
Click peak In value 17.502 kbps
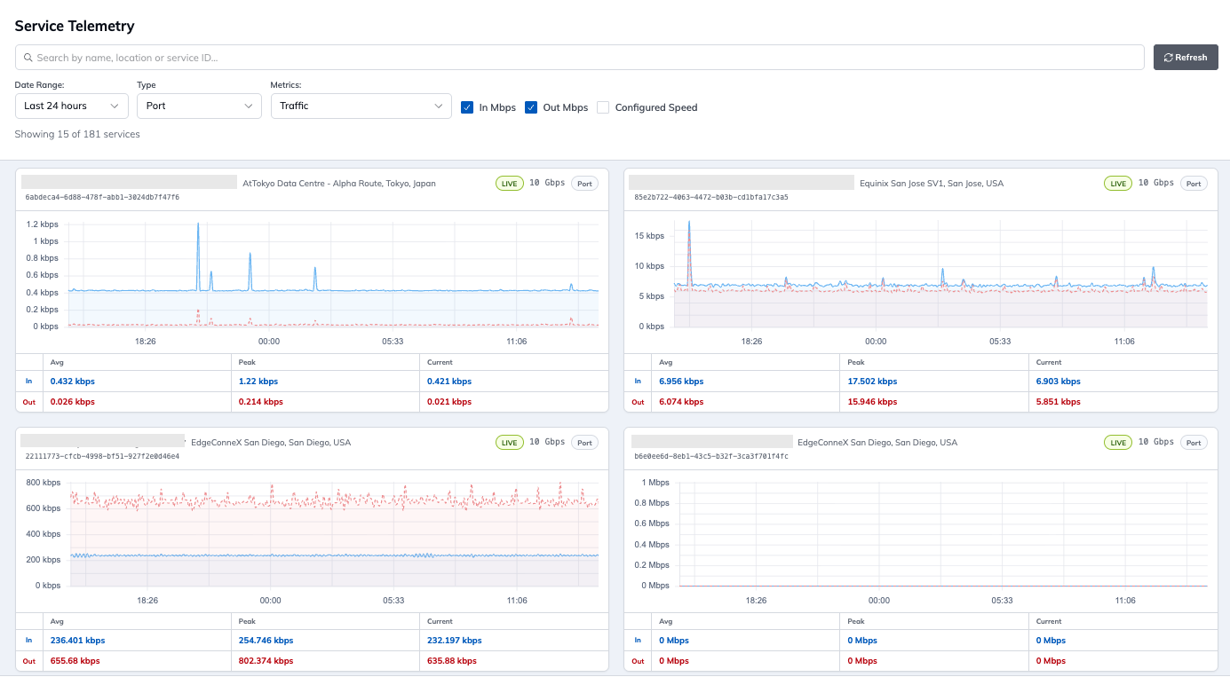pyautogui.click(x=872, y=382)
